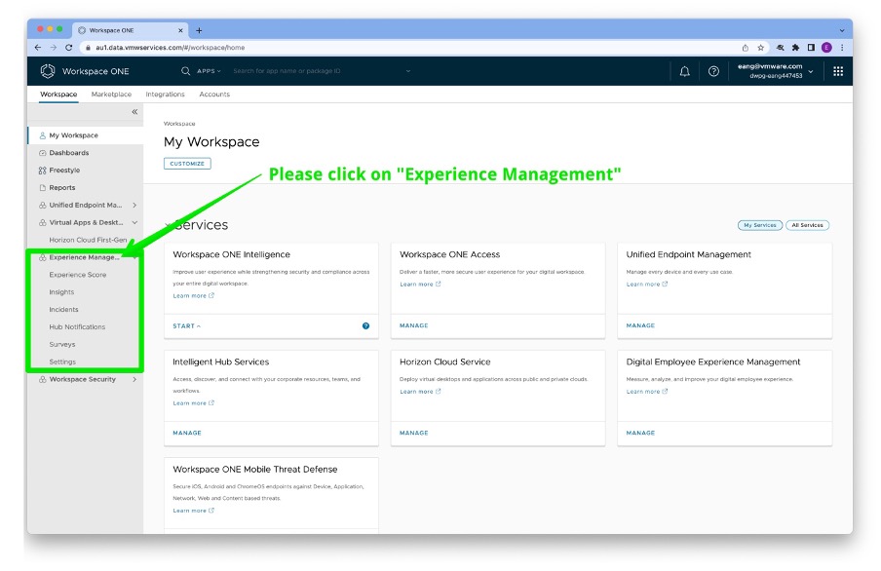
Task: Select the My Services filter
Action: 759,225
